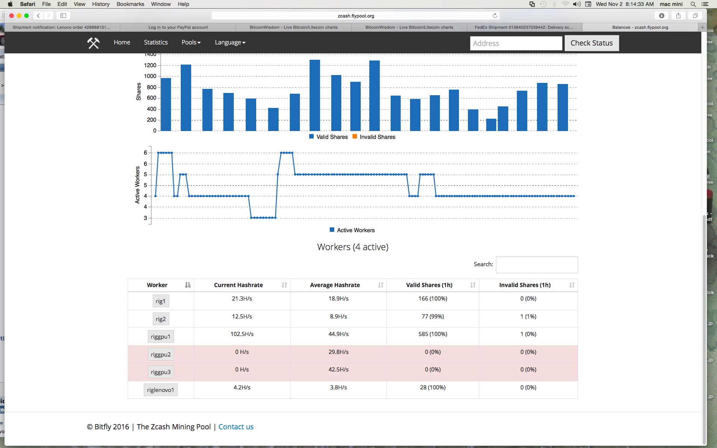
Task: Open the Bookmarks menu
Action: click(130, 4)
